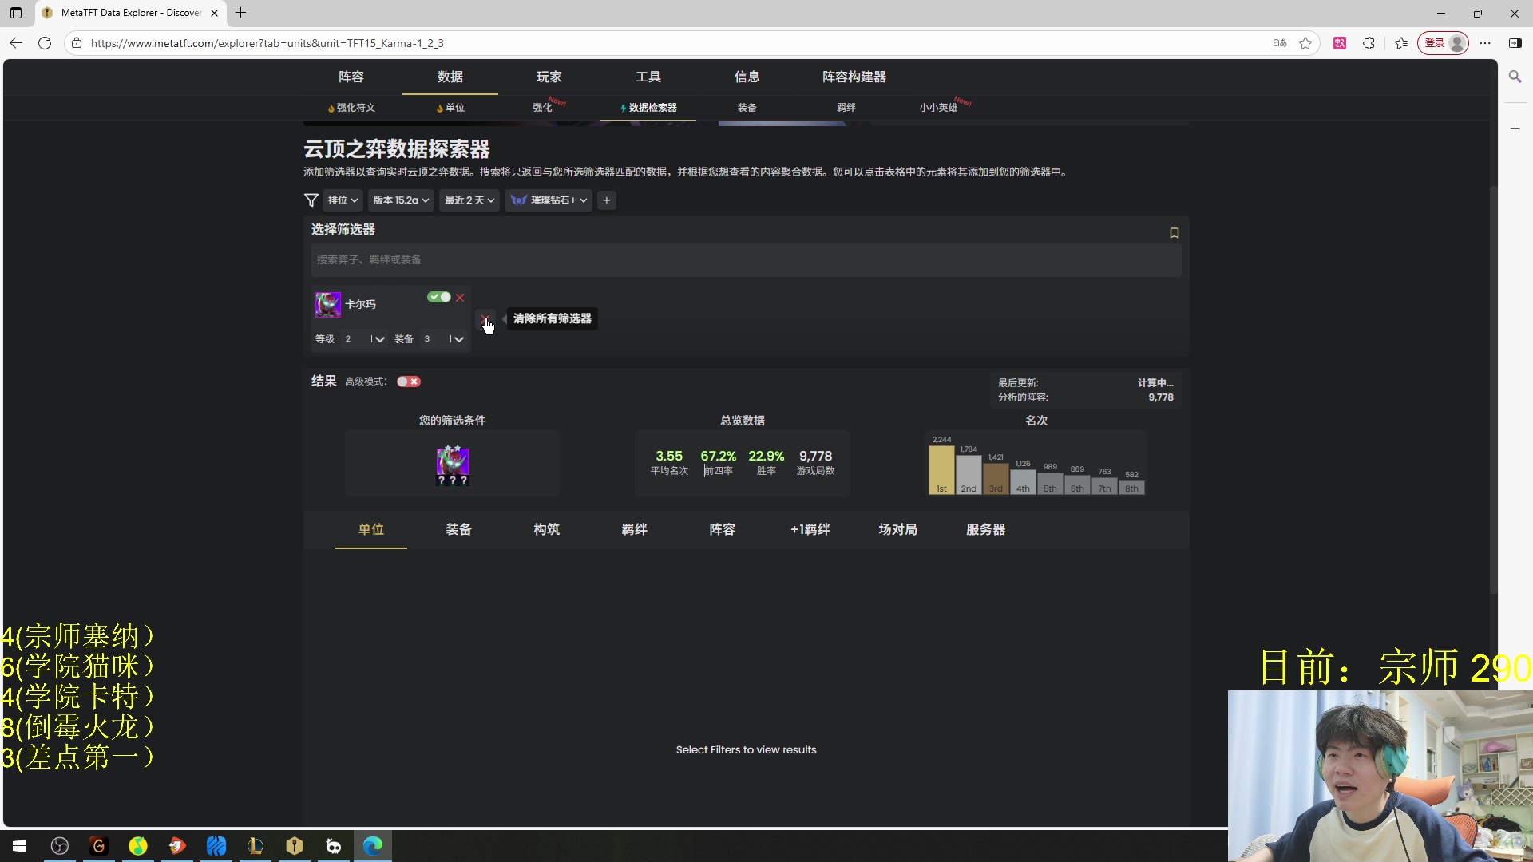1533x862 pixels.
Task: Open the 玩家 main nav menu
Action: pos(549,77)
